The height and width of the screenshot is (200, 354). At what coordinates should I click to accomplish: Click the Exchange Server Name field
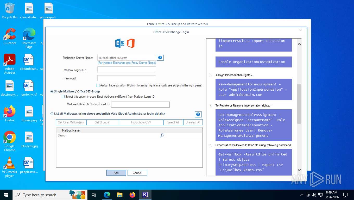tap(127, 58)
